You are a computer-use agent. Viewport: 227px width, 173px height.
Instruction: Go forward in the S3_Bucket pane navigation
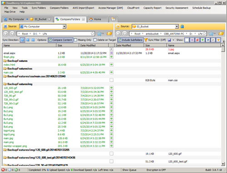(124, 34)
